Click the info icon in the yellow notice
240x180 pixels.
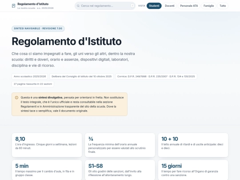tap(16, 97)
